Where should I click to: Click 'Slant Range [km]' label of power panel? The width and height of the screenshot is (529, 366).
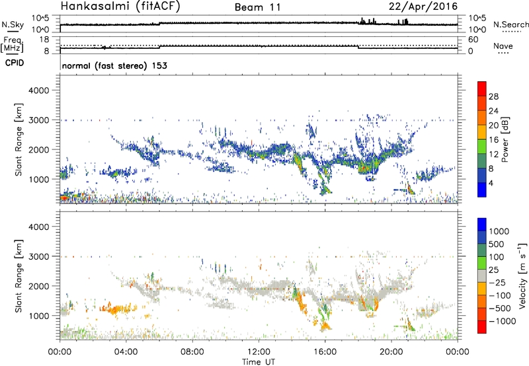coord(19,139)
